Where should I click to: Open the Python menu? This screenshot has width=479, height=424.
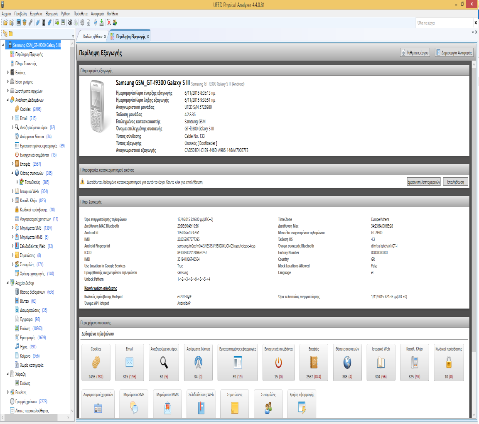click(65, 14)
